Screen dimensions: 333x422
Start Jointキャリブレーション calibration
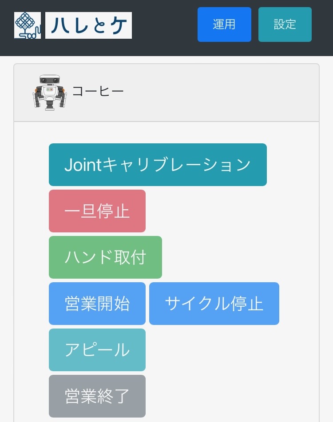point(158,165)
